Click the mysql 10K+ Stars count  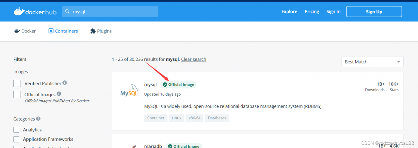coord(394,87)
